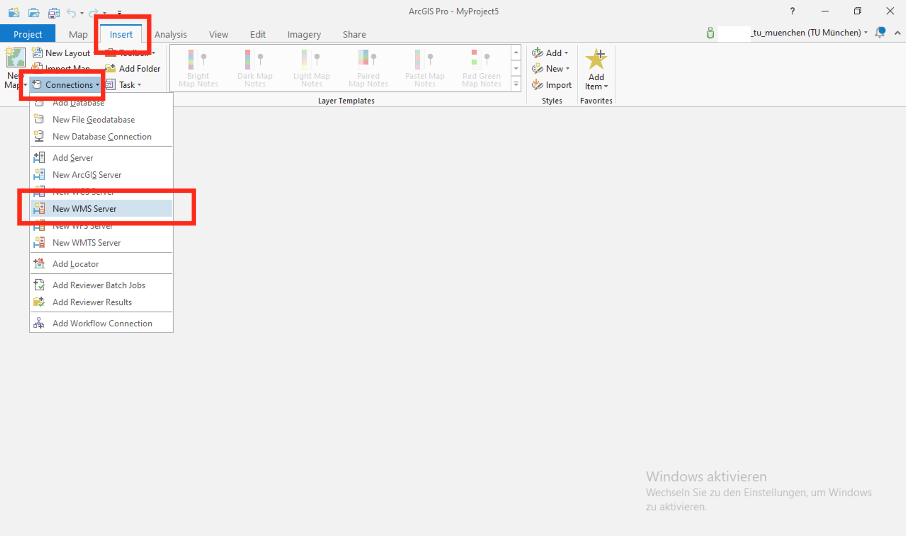Choose Add Reviewer Batch Jobs menu item
906x536 pixels.
(x=101, y=285)
